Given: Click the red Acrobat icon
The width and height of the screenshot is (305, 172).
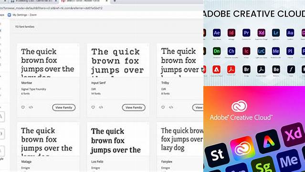Looking at the screenshot, I should click(231, 69).
